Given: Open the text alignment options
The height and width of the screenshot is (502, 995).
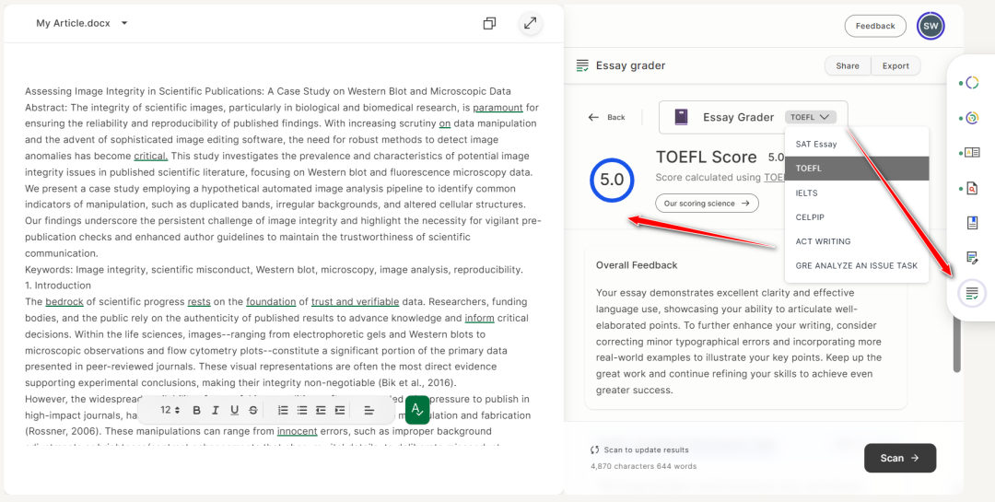Looking at the screenshot, I should (369, 410).
